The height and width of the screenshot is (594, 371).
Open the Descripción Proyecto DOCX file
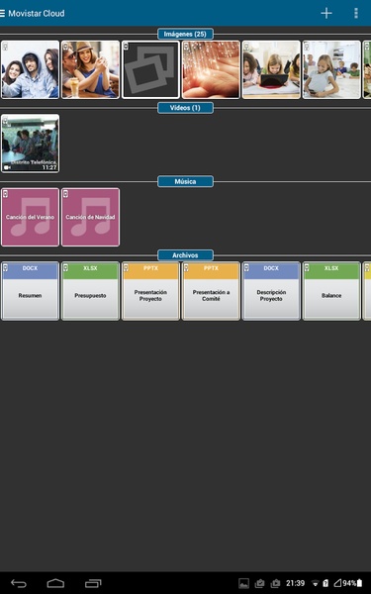click(271, 291)
